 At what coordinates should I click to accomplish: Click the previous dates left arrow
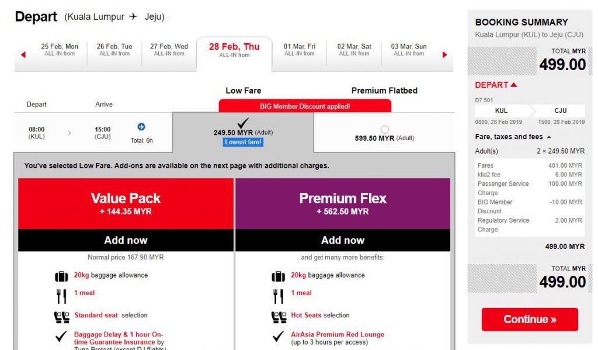23,55
